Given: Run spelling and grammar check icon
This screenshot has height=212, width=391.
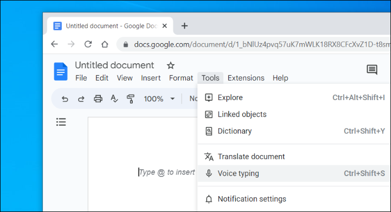Looking at the screenshot, I should (114, 99).
